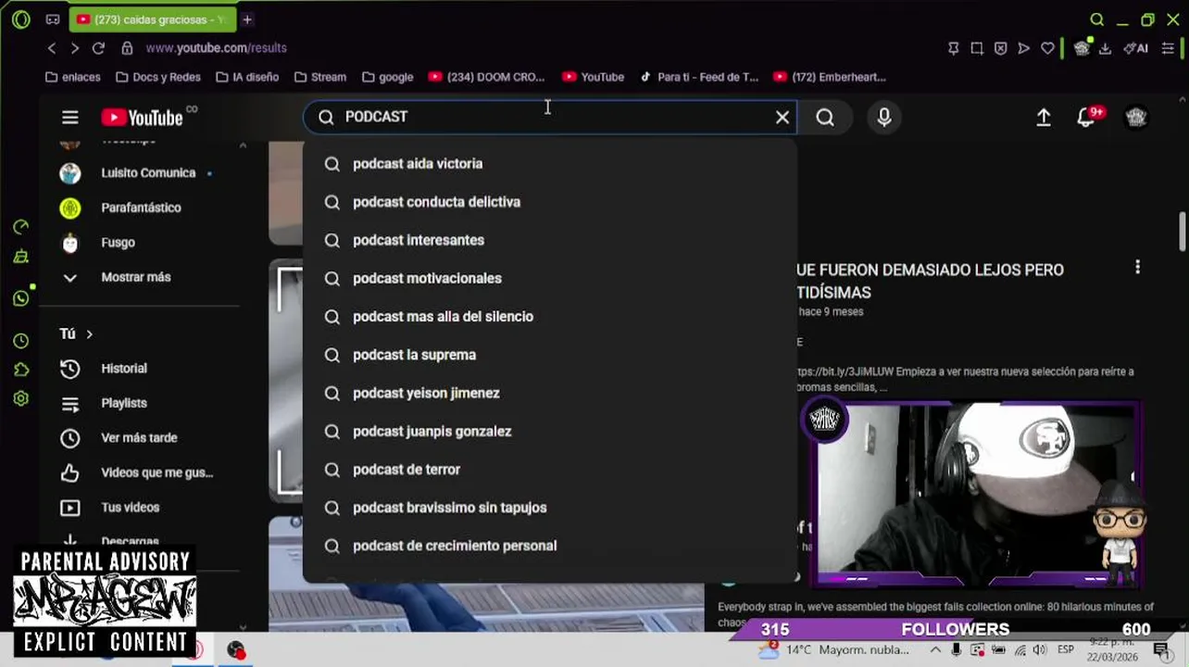Open GX Control speedometer in Opera sidebar
Viewport: 1189px width, 667px height.
click(x=21, y=227)
